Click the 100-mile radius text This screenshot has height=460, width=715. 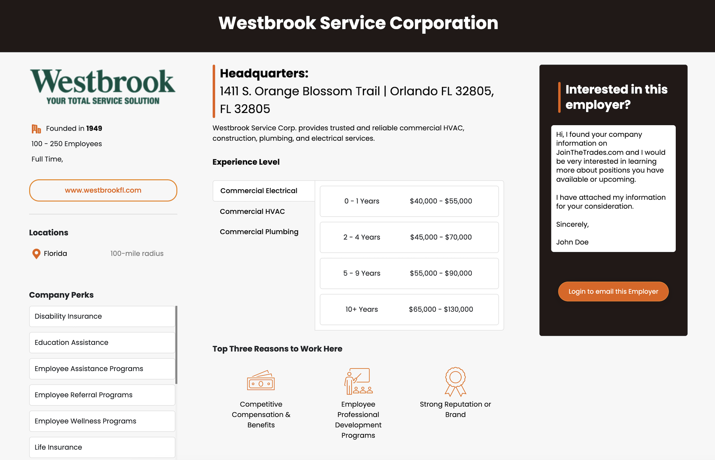point(137,254)
